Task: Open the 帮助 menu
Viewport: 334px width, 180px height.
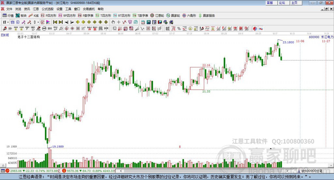Action: [100, 9]
